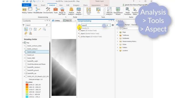
Task: Switch Contents to List By Drawing Order
Action: point(26,29)
